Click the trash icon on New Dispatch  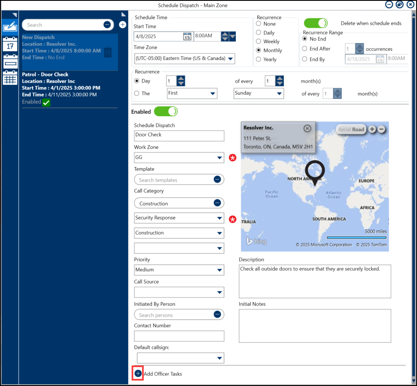click(x=108, y=52)
